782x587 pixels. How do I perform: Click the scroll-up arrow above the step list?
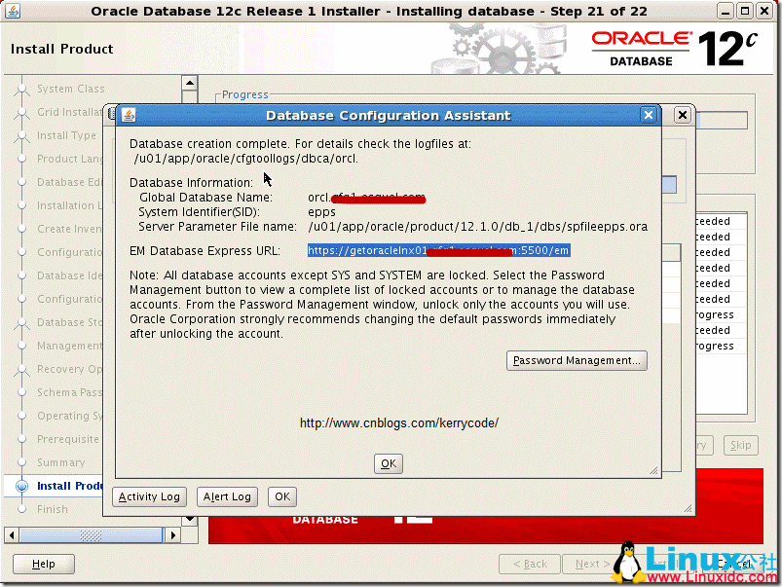tap(190, 83)
